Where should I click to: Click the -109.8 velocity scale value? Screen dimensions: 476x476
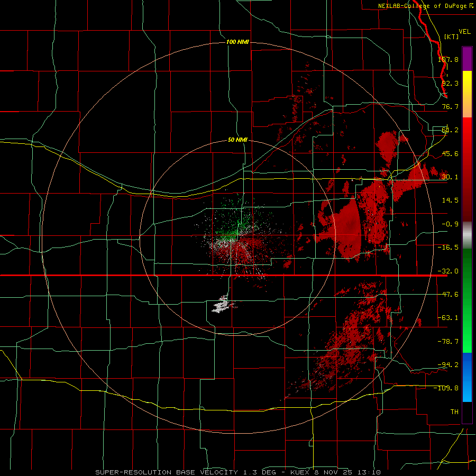pyautogui.click(x=446, y=388)
